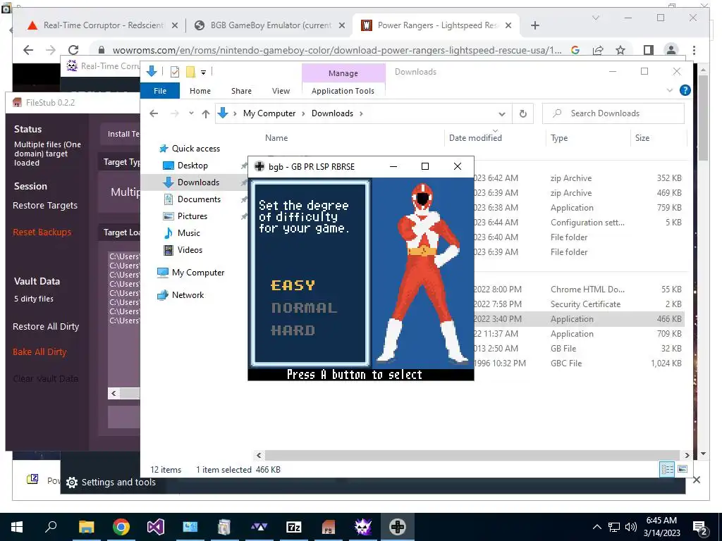The width and height of the screenshot is (722, 541).
Task: Expand the Explorer ribbon chevron
Action: pyautogui.click(x=670, y=90)
